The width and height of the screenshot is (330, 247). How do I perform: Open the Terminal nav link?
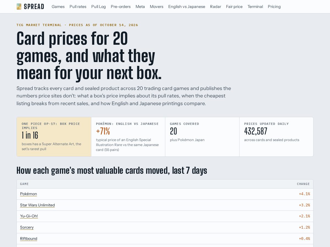click(x=255, y=7)
